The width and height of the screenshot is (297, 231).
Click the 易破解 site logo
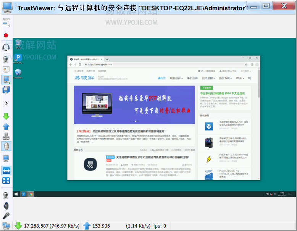coord(84,78)
